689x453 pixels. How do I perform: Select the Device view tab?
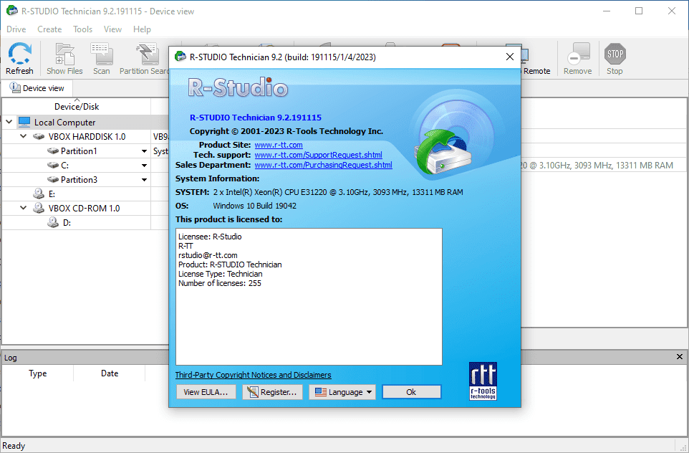point(37,88)
